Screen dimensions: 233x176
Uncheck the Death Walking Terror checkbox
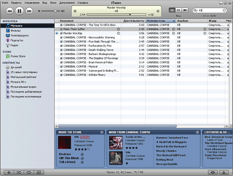point(61,50)
